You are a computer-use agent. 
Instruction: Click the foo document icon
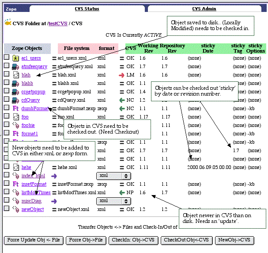tap(16, 117)
